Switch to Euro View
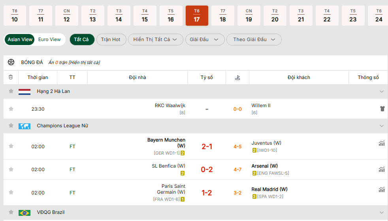The width and height of the screenshot is (388, 221). 49,40
